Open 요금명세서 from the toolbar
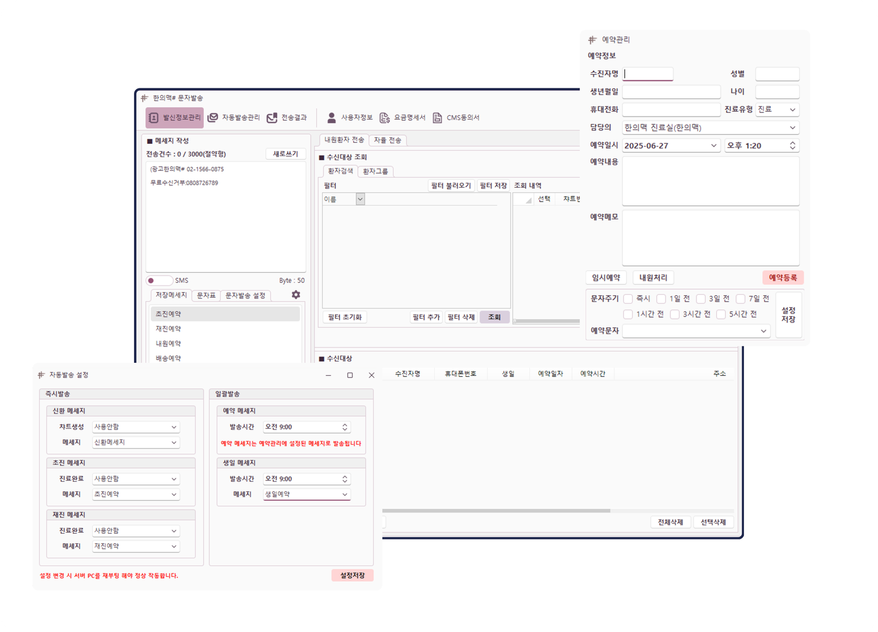Viewport: 878px width, 632px height. pyautogui.click(x=402, y=118)
